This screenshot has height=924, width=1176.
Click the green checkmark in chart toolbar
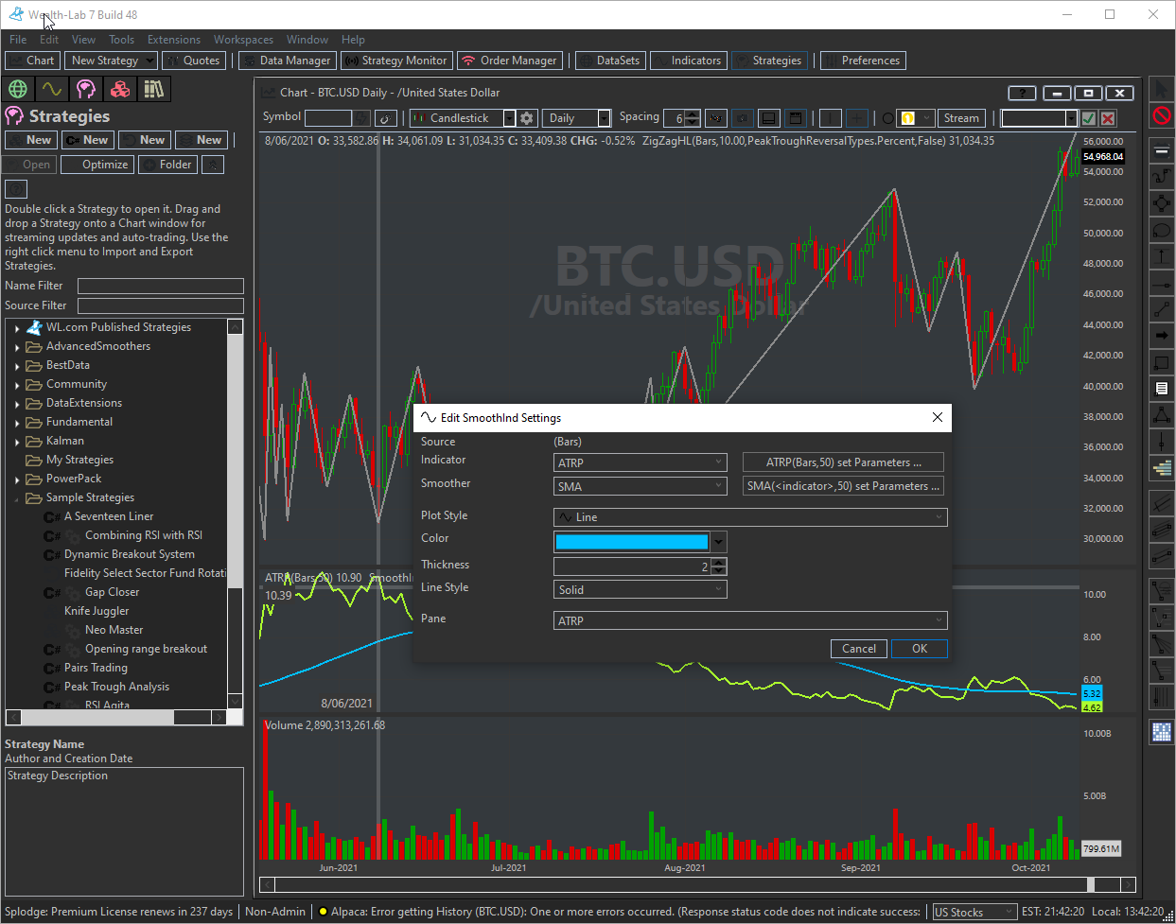click(1089, 118)
